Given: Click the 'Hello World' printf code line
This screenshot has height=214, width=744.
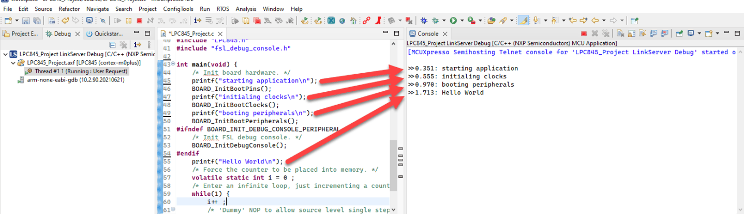Looking at the screenshot, I should 237,161.
